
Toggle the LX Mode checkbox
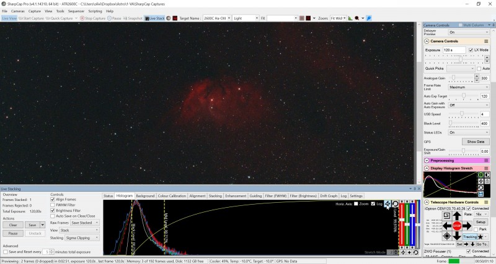(x=471, y=50)
